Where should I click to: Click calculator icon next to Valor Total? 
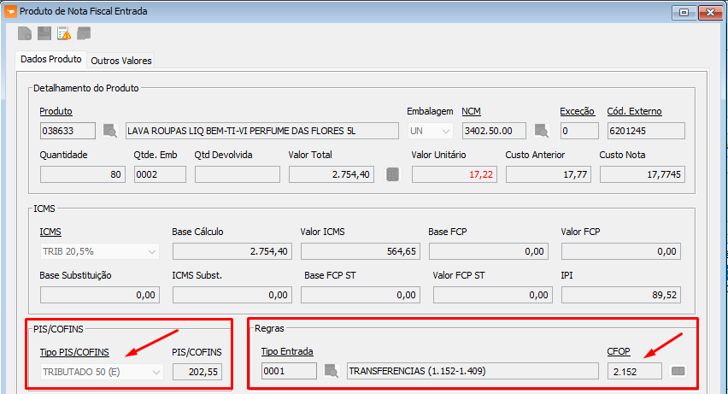click(392, 174)
